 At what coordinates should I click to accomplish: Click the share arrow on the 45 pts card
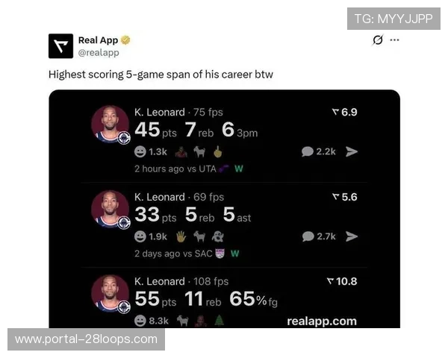[x=352, y=151]
